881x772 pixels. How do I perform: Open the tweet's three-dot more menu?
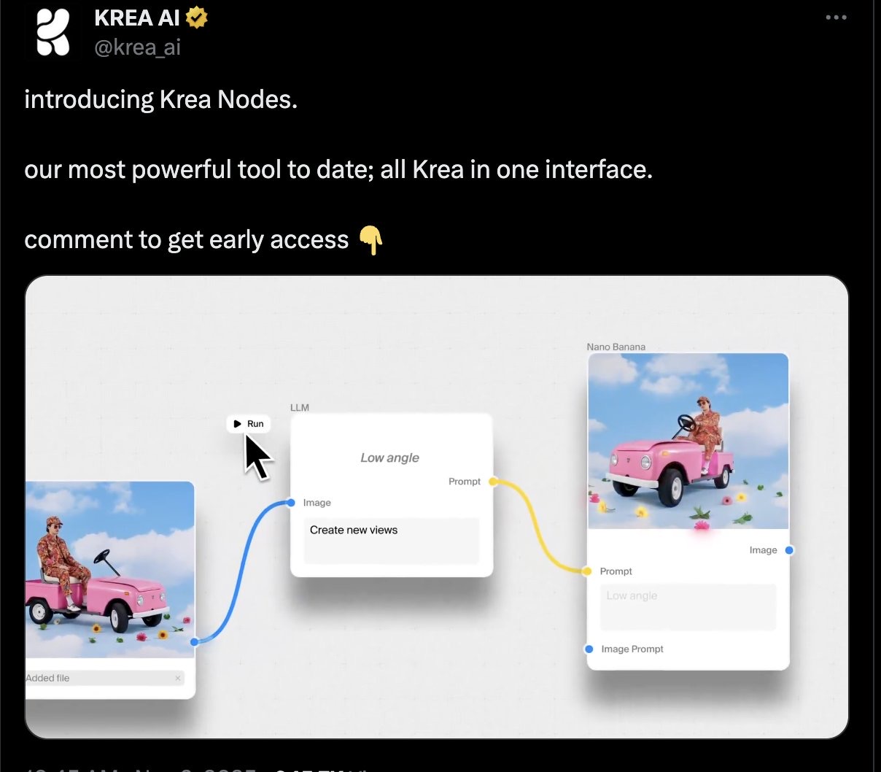pyautogui.click(x=836, y=18)
